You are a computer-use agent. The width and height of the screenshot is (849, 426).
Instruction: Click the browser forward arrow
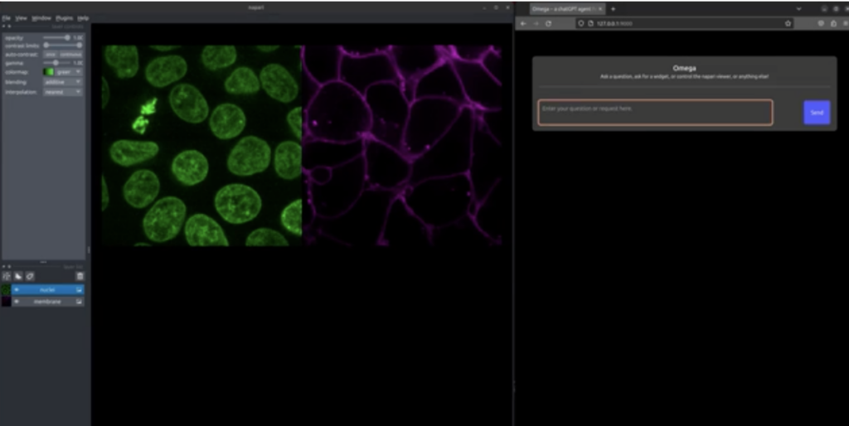536,23
